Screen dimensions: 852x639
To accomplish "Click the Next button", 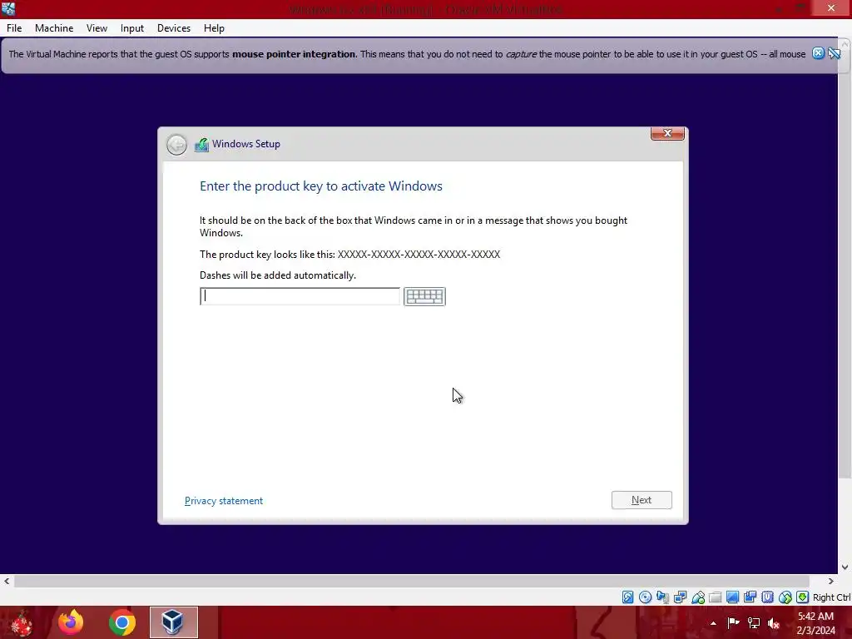I will (x=641, y=500).
